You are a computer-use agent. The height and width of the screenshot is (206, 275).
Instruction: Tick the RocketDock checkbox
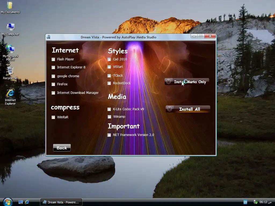109,83
